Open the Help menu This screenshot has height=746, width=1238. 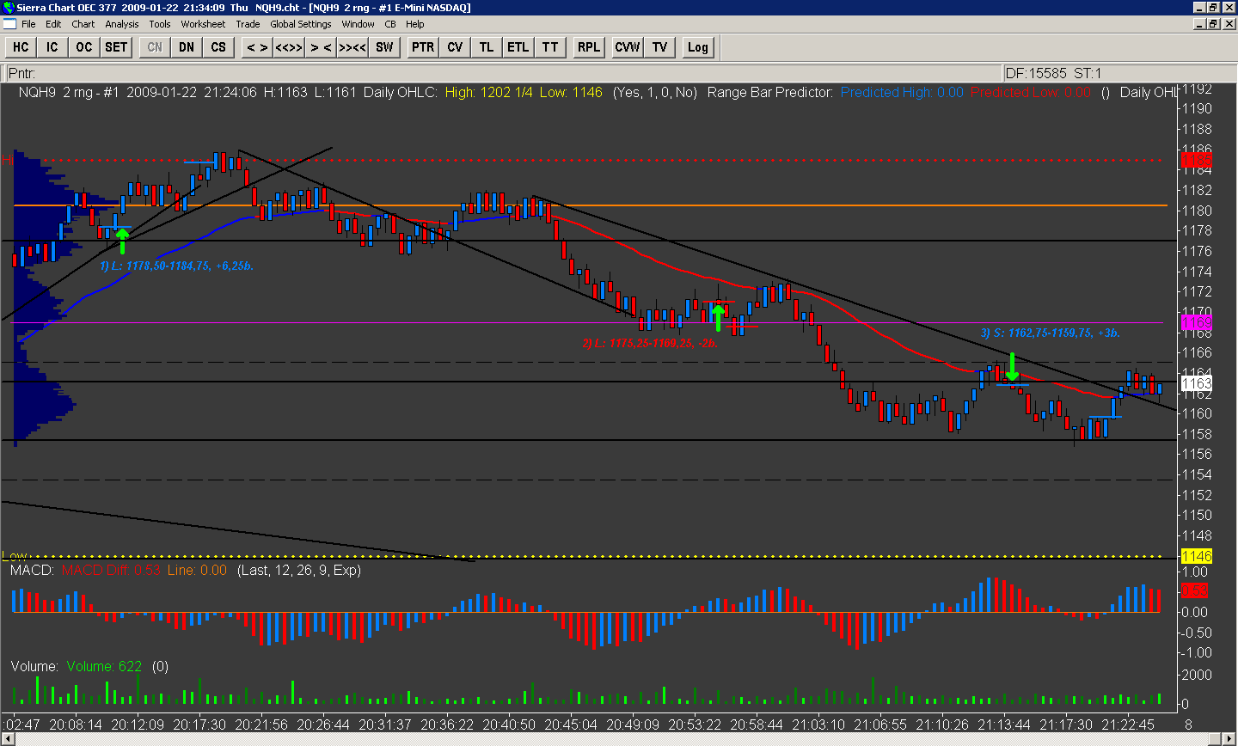(x=415, y=24)
